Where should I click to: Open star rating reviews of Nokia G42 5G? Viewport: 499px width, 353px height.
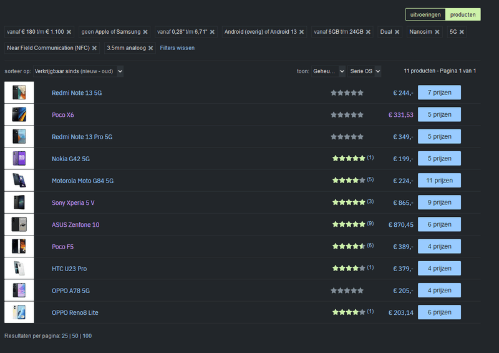tap(353, 158)
